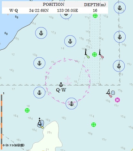Select green crosshair circle near depth 17₄

click(94, 125)
